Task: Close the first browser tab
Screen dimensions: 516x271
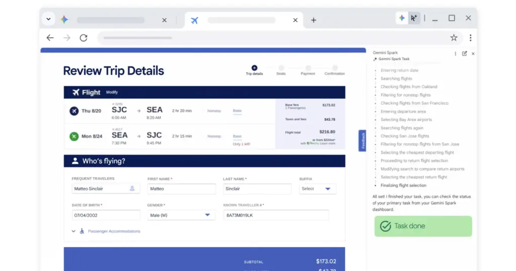Action: coord(164,20)
